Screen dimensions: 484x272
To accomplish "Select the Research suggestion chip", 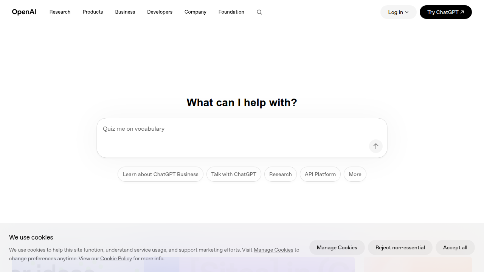I will tap(281, 174).
